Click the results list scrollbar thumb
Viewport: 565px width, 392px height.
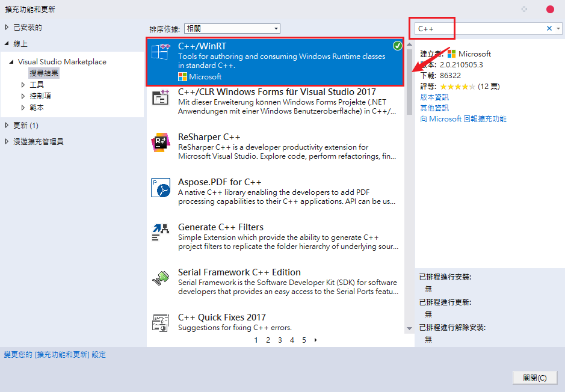click(409, 82)
